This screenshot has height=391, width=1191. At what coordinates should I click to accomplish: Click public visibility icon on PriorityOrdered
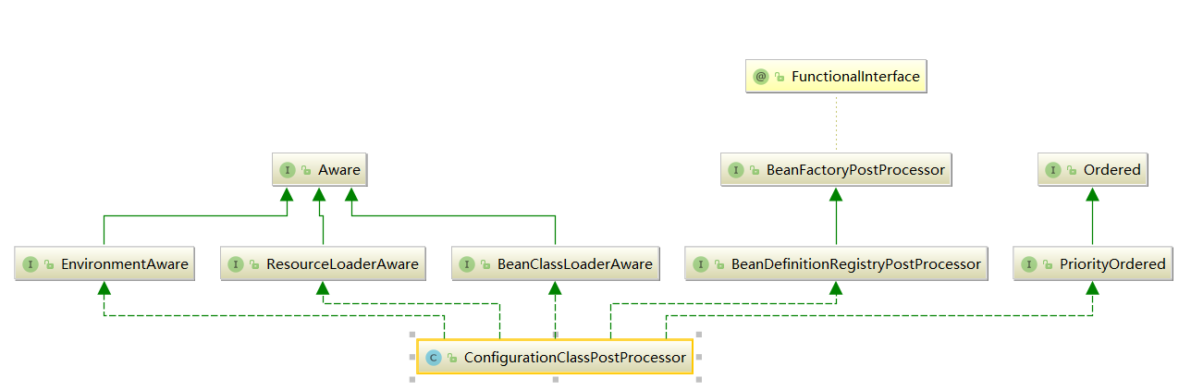[1047, 265]
